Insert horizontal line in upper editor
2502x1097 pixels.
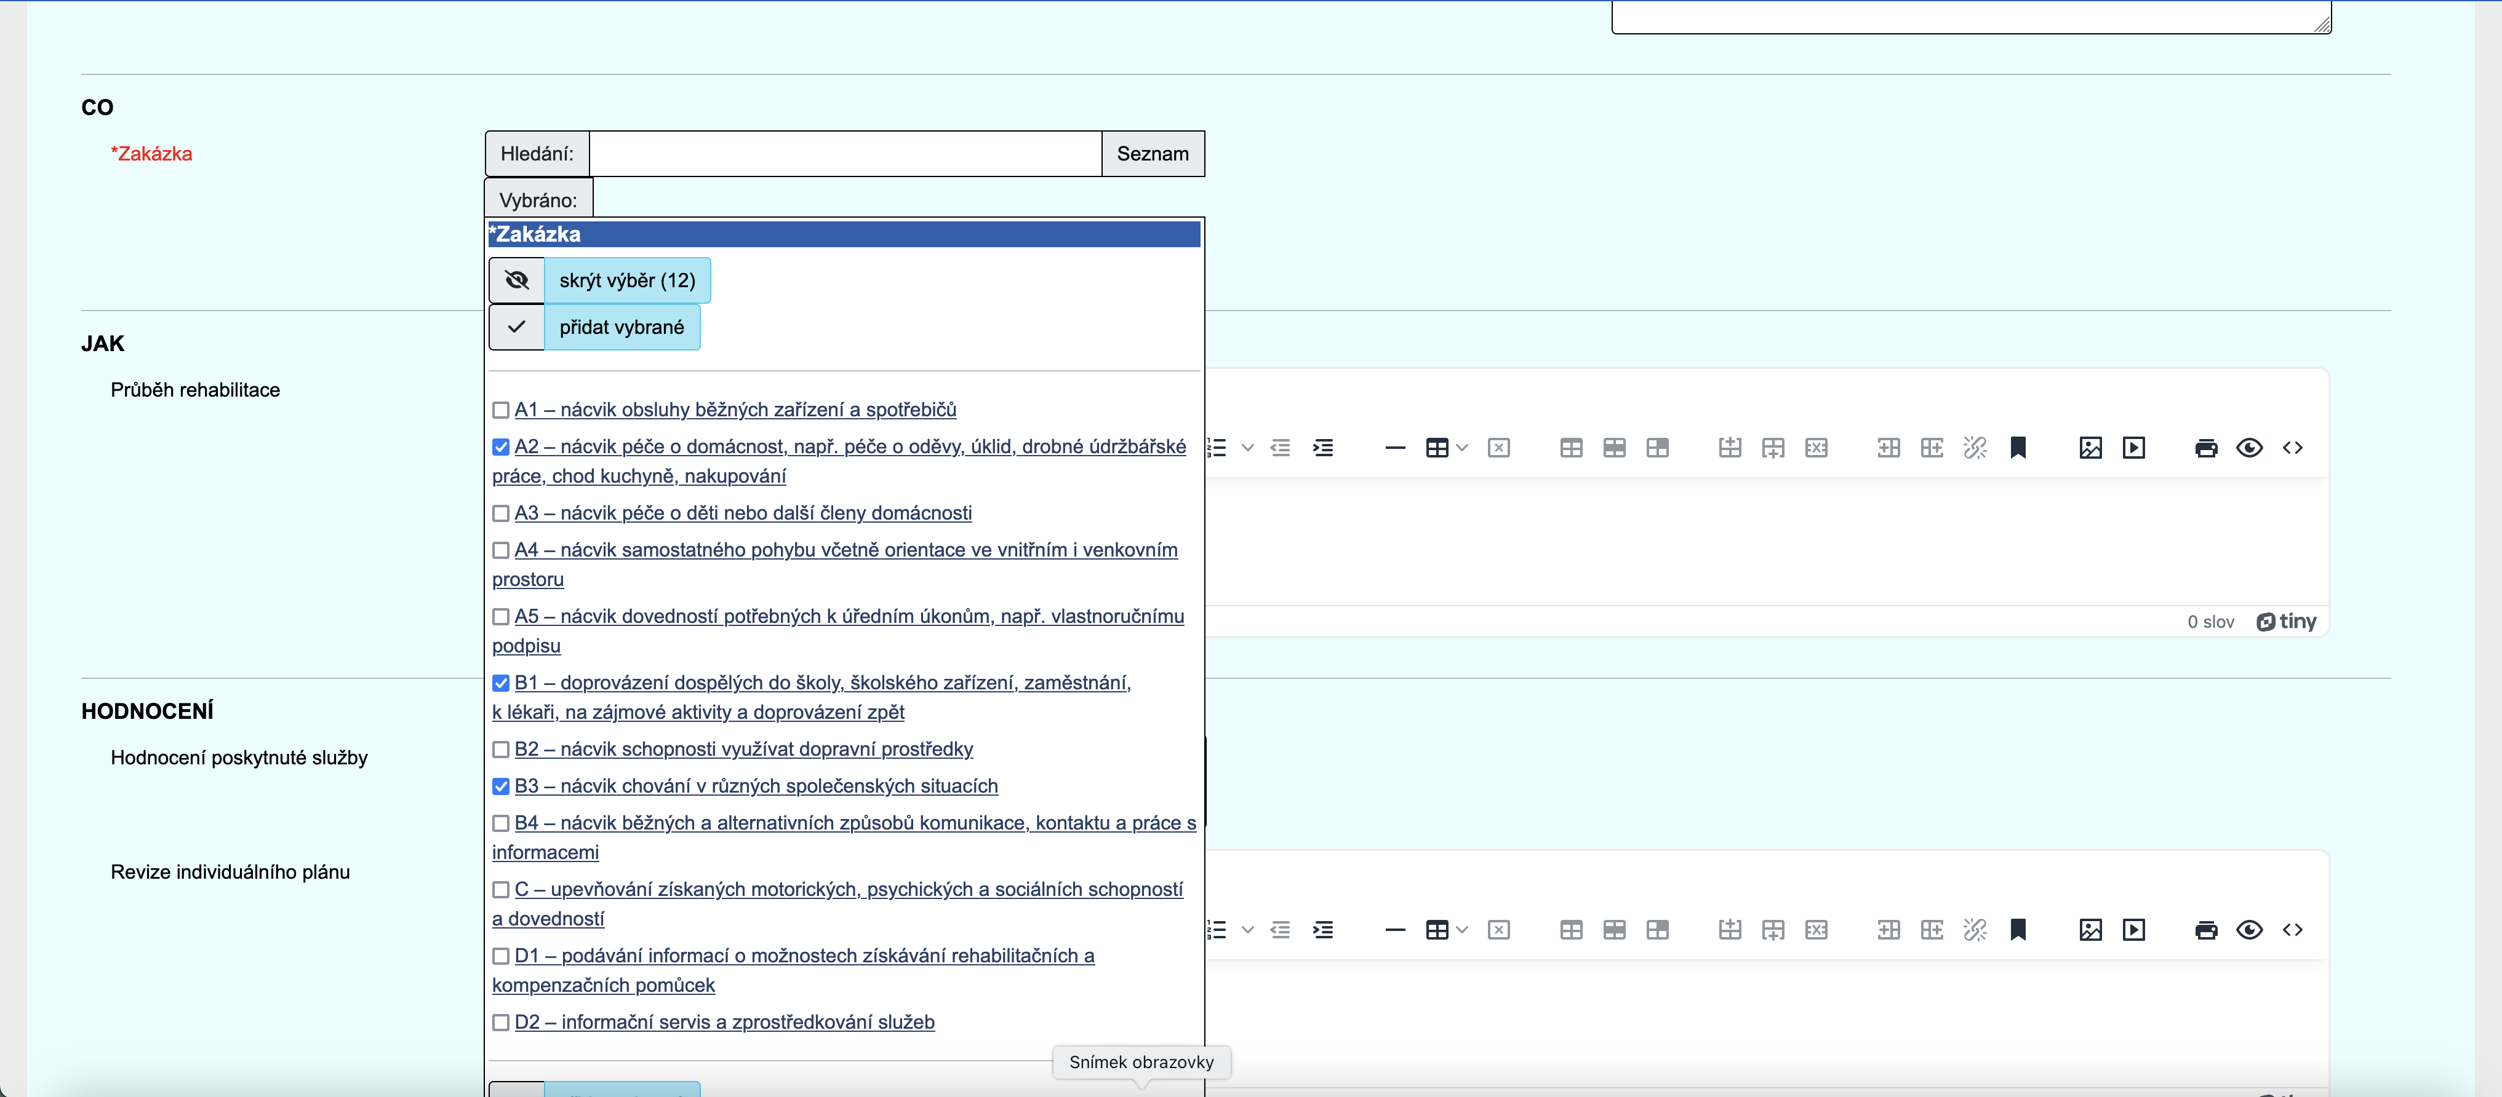point(1395,448)
